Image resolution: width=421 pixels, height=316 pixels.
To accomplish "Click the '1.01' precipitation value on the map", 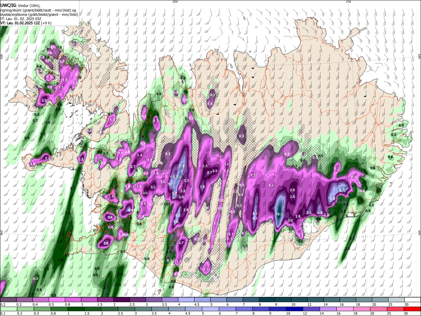I will (167, 204).
